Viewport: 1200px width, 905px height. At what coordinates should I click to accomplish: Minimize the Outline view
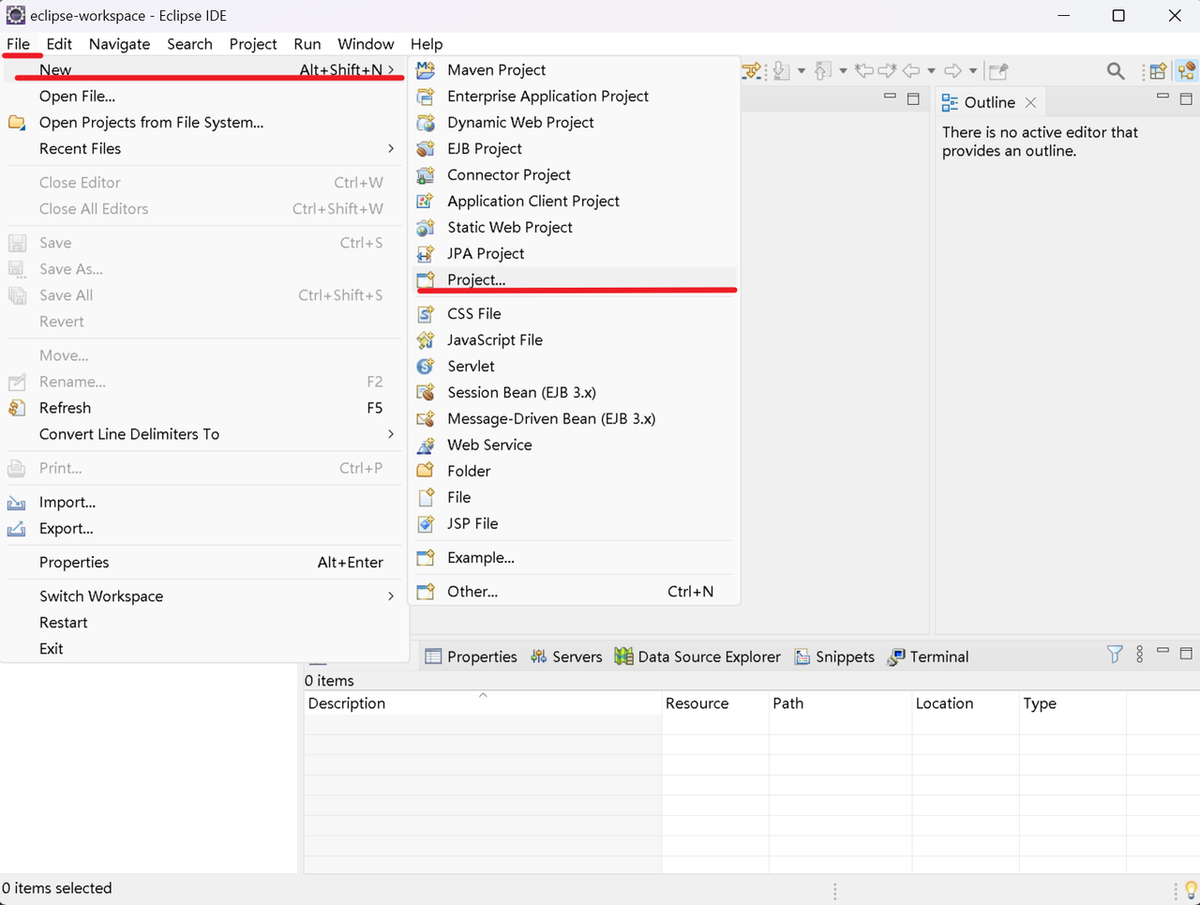[1162, 96]
